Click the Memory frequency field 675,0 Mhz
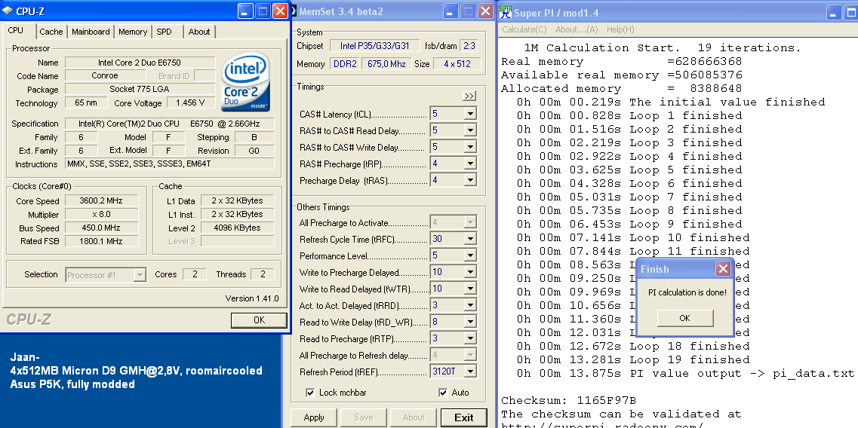This screenshot has height=428, width=858. [386, 64]
